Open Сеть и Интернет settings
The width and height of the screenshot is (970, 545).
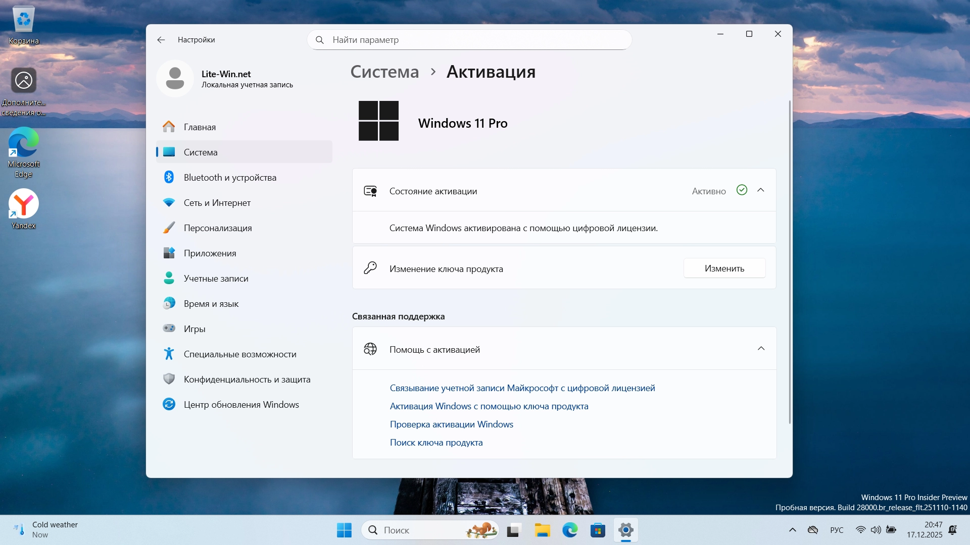217,203
